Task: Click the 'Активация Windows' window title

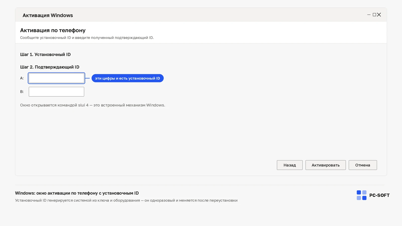Action: [48, 15]
